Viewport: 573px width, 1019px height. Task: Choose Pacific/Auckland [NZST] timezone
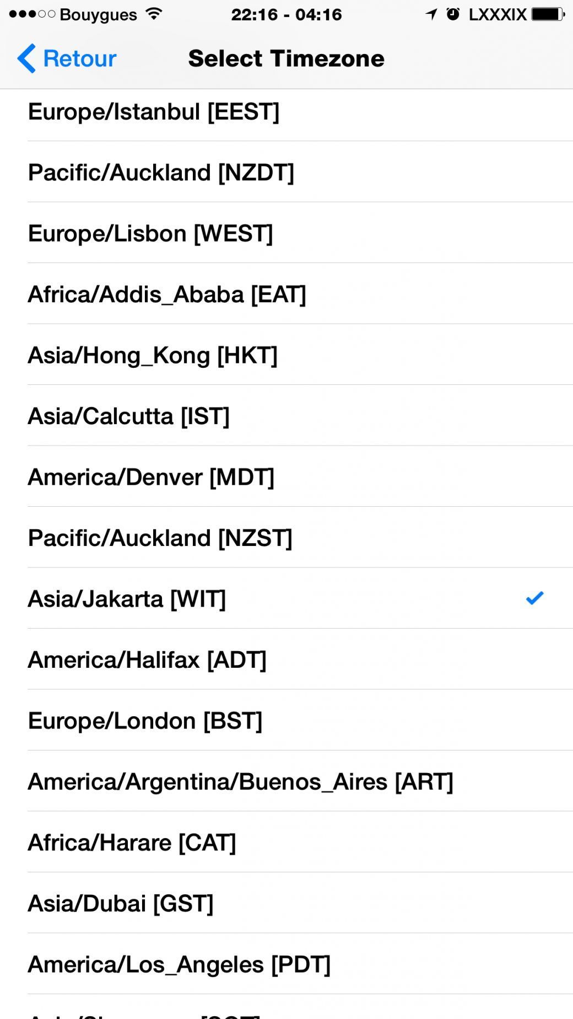[x=160, y=538]
